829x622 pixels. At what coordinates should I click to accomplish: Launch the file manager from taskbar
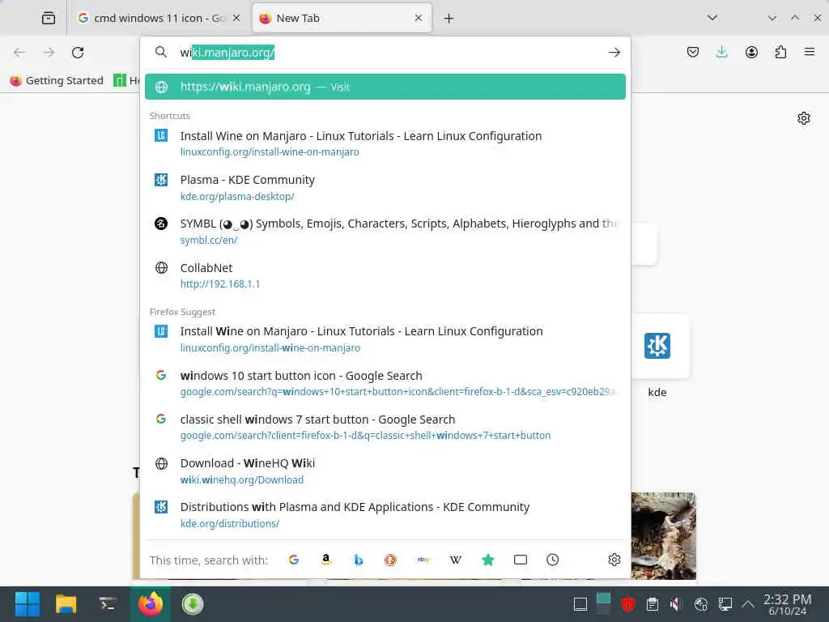coord(66,604)
